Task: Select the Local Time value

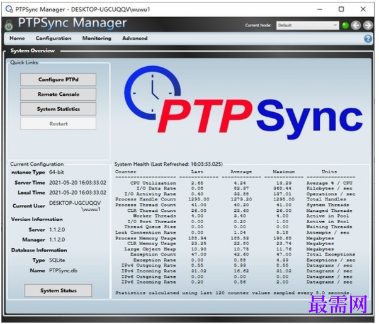Action: coord(77,193)
